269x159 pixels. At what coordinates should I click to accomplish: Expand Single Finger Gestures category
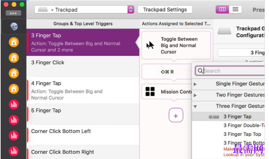coord(195,84)
